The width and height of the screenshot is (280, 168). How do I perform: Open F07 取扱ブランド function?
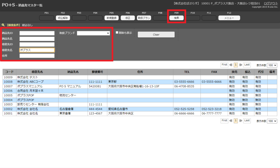(x=144, y=18)
